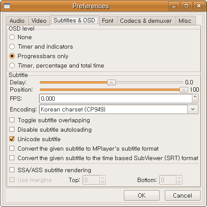Increase FPS with the up stepper arrow
Screen dimensions: 207x207
(195, 96)
